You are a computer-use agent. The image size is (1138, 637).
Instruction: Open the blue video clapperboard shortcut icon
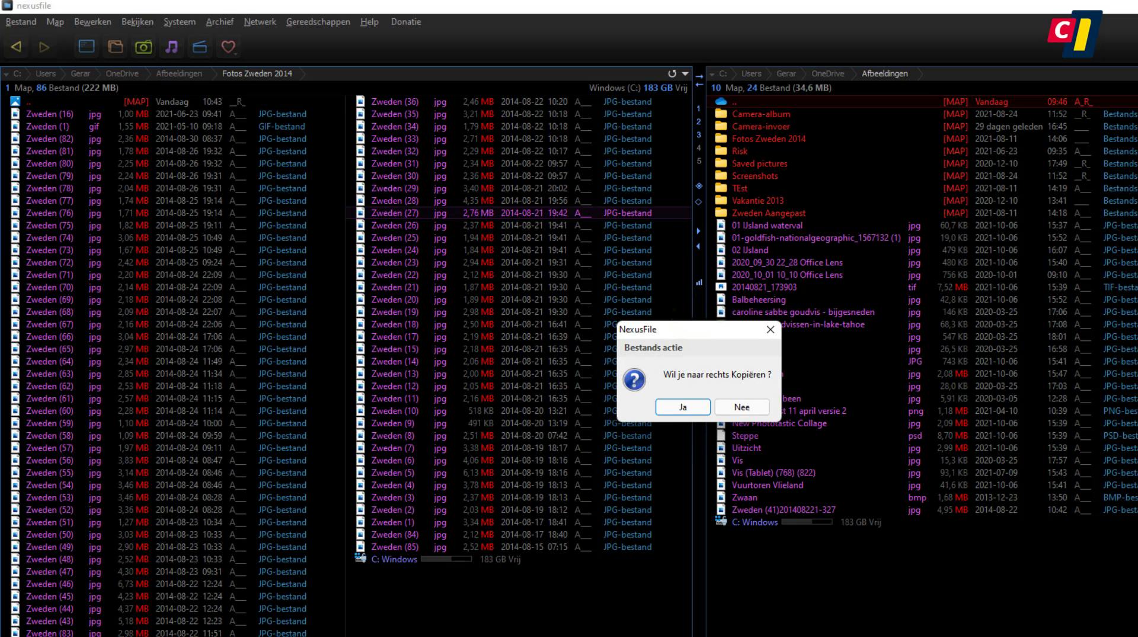tap(200, 47)
